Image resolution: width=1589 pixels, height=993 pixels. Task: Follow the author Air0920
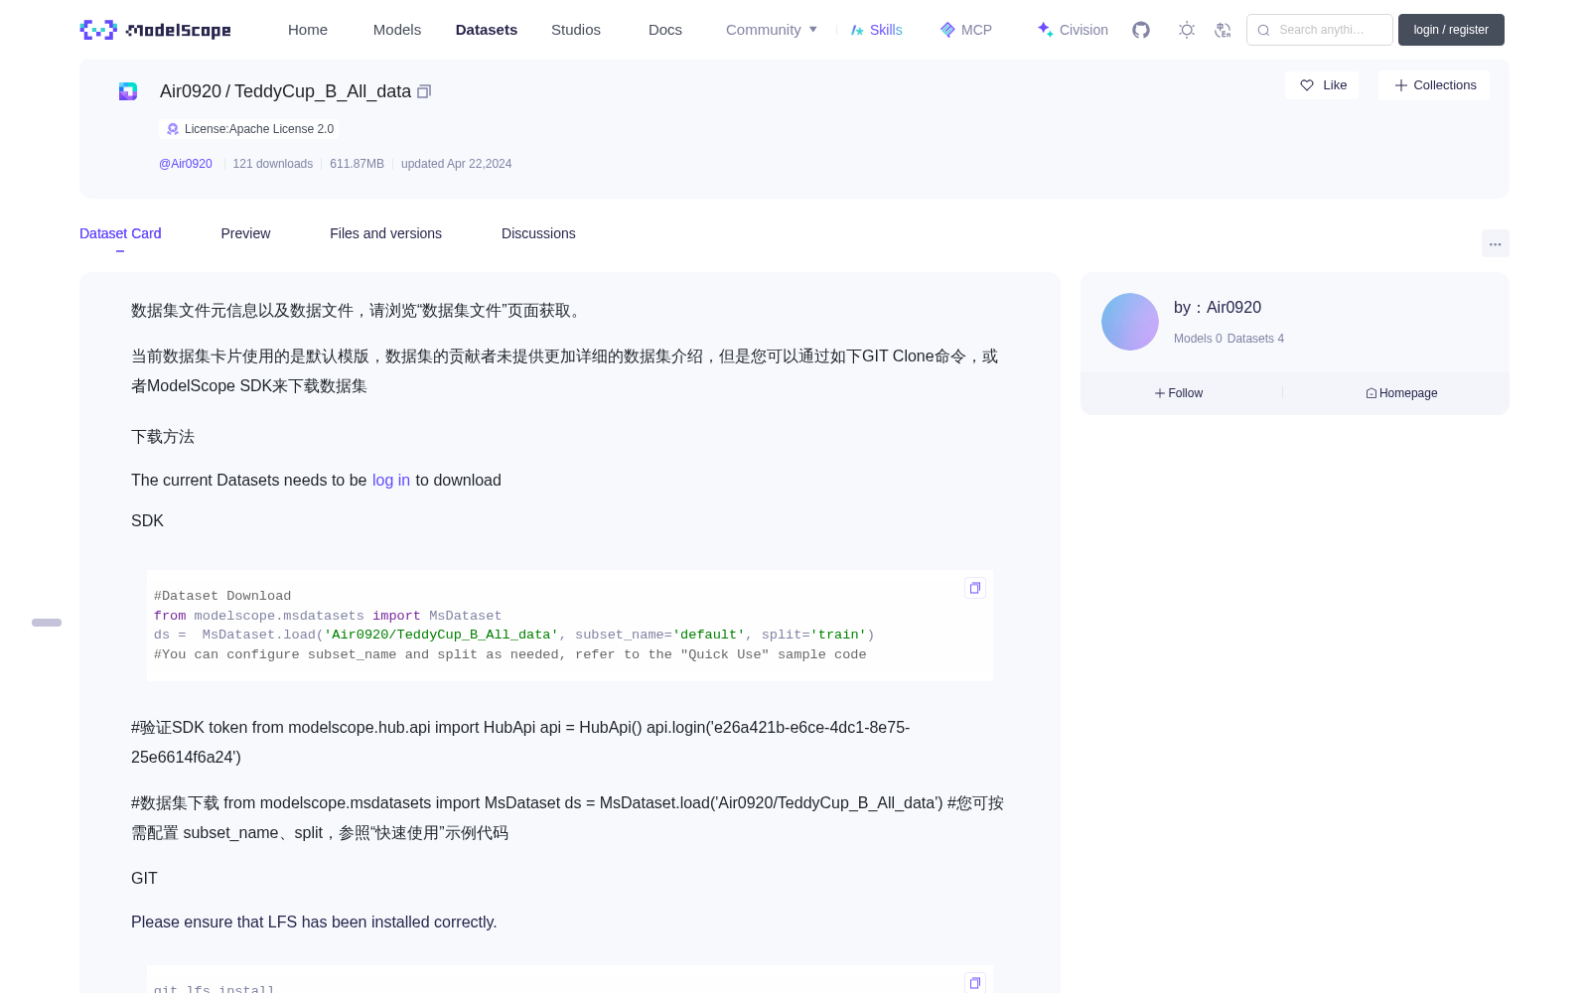(1179, 393)
